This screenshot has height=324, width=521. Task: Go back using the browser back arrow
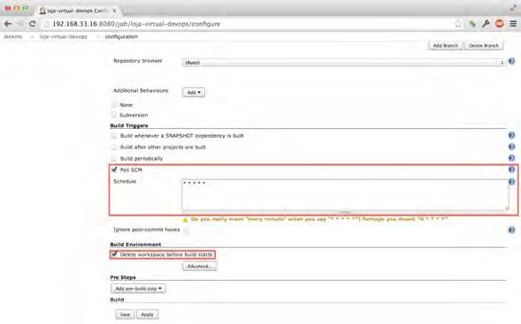(x=8, y=24)
